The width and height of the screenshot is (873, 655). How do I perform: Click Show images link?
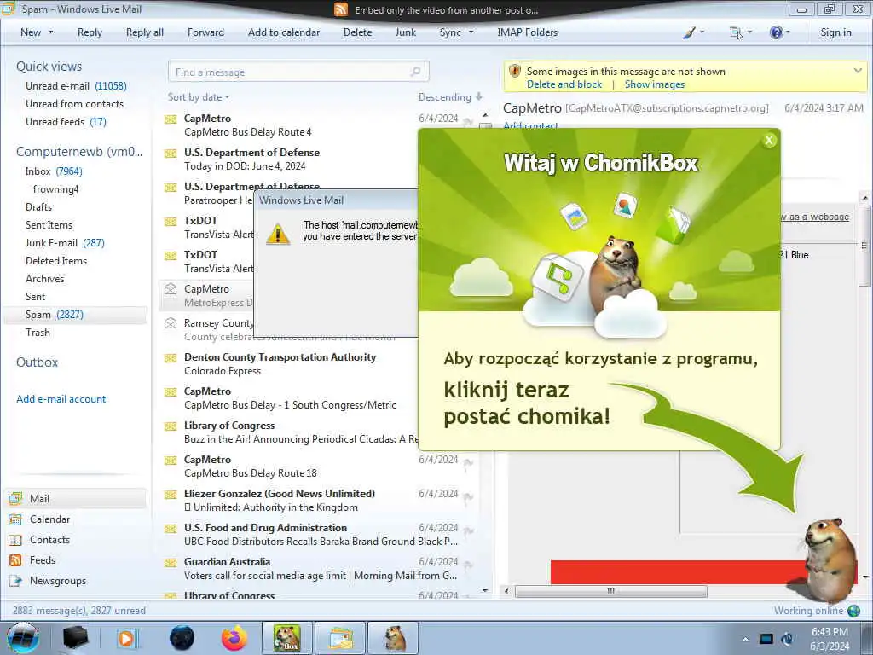pos(654,84)
